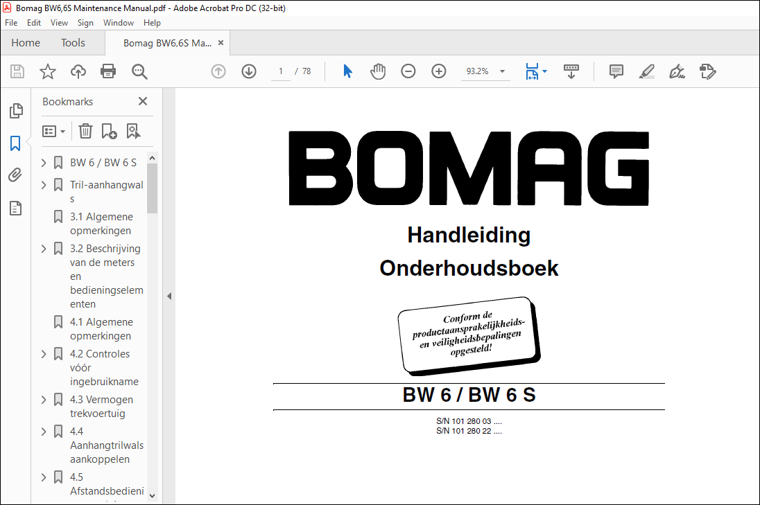
Task: Open the View menu
Action: coord(59,23)
